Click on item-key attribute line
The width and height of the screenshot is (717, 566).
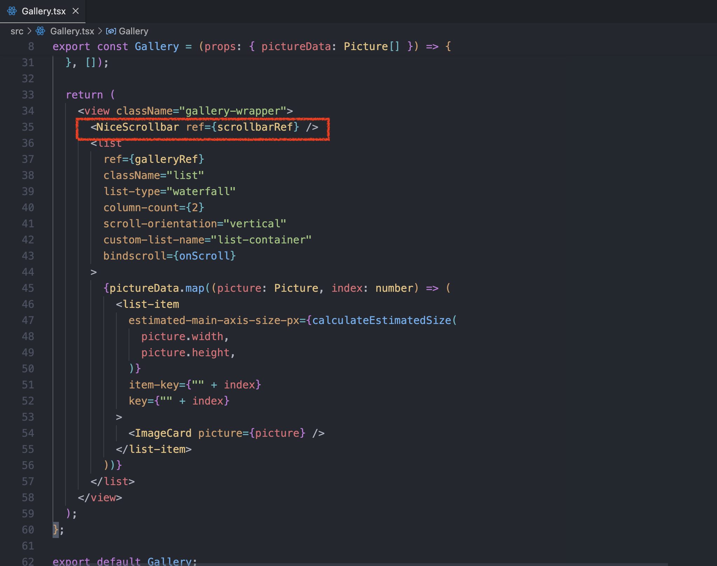tap(195, 385)
